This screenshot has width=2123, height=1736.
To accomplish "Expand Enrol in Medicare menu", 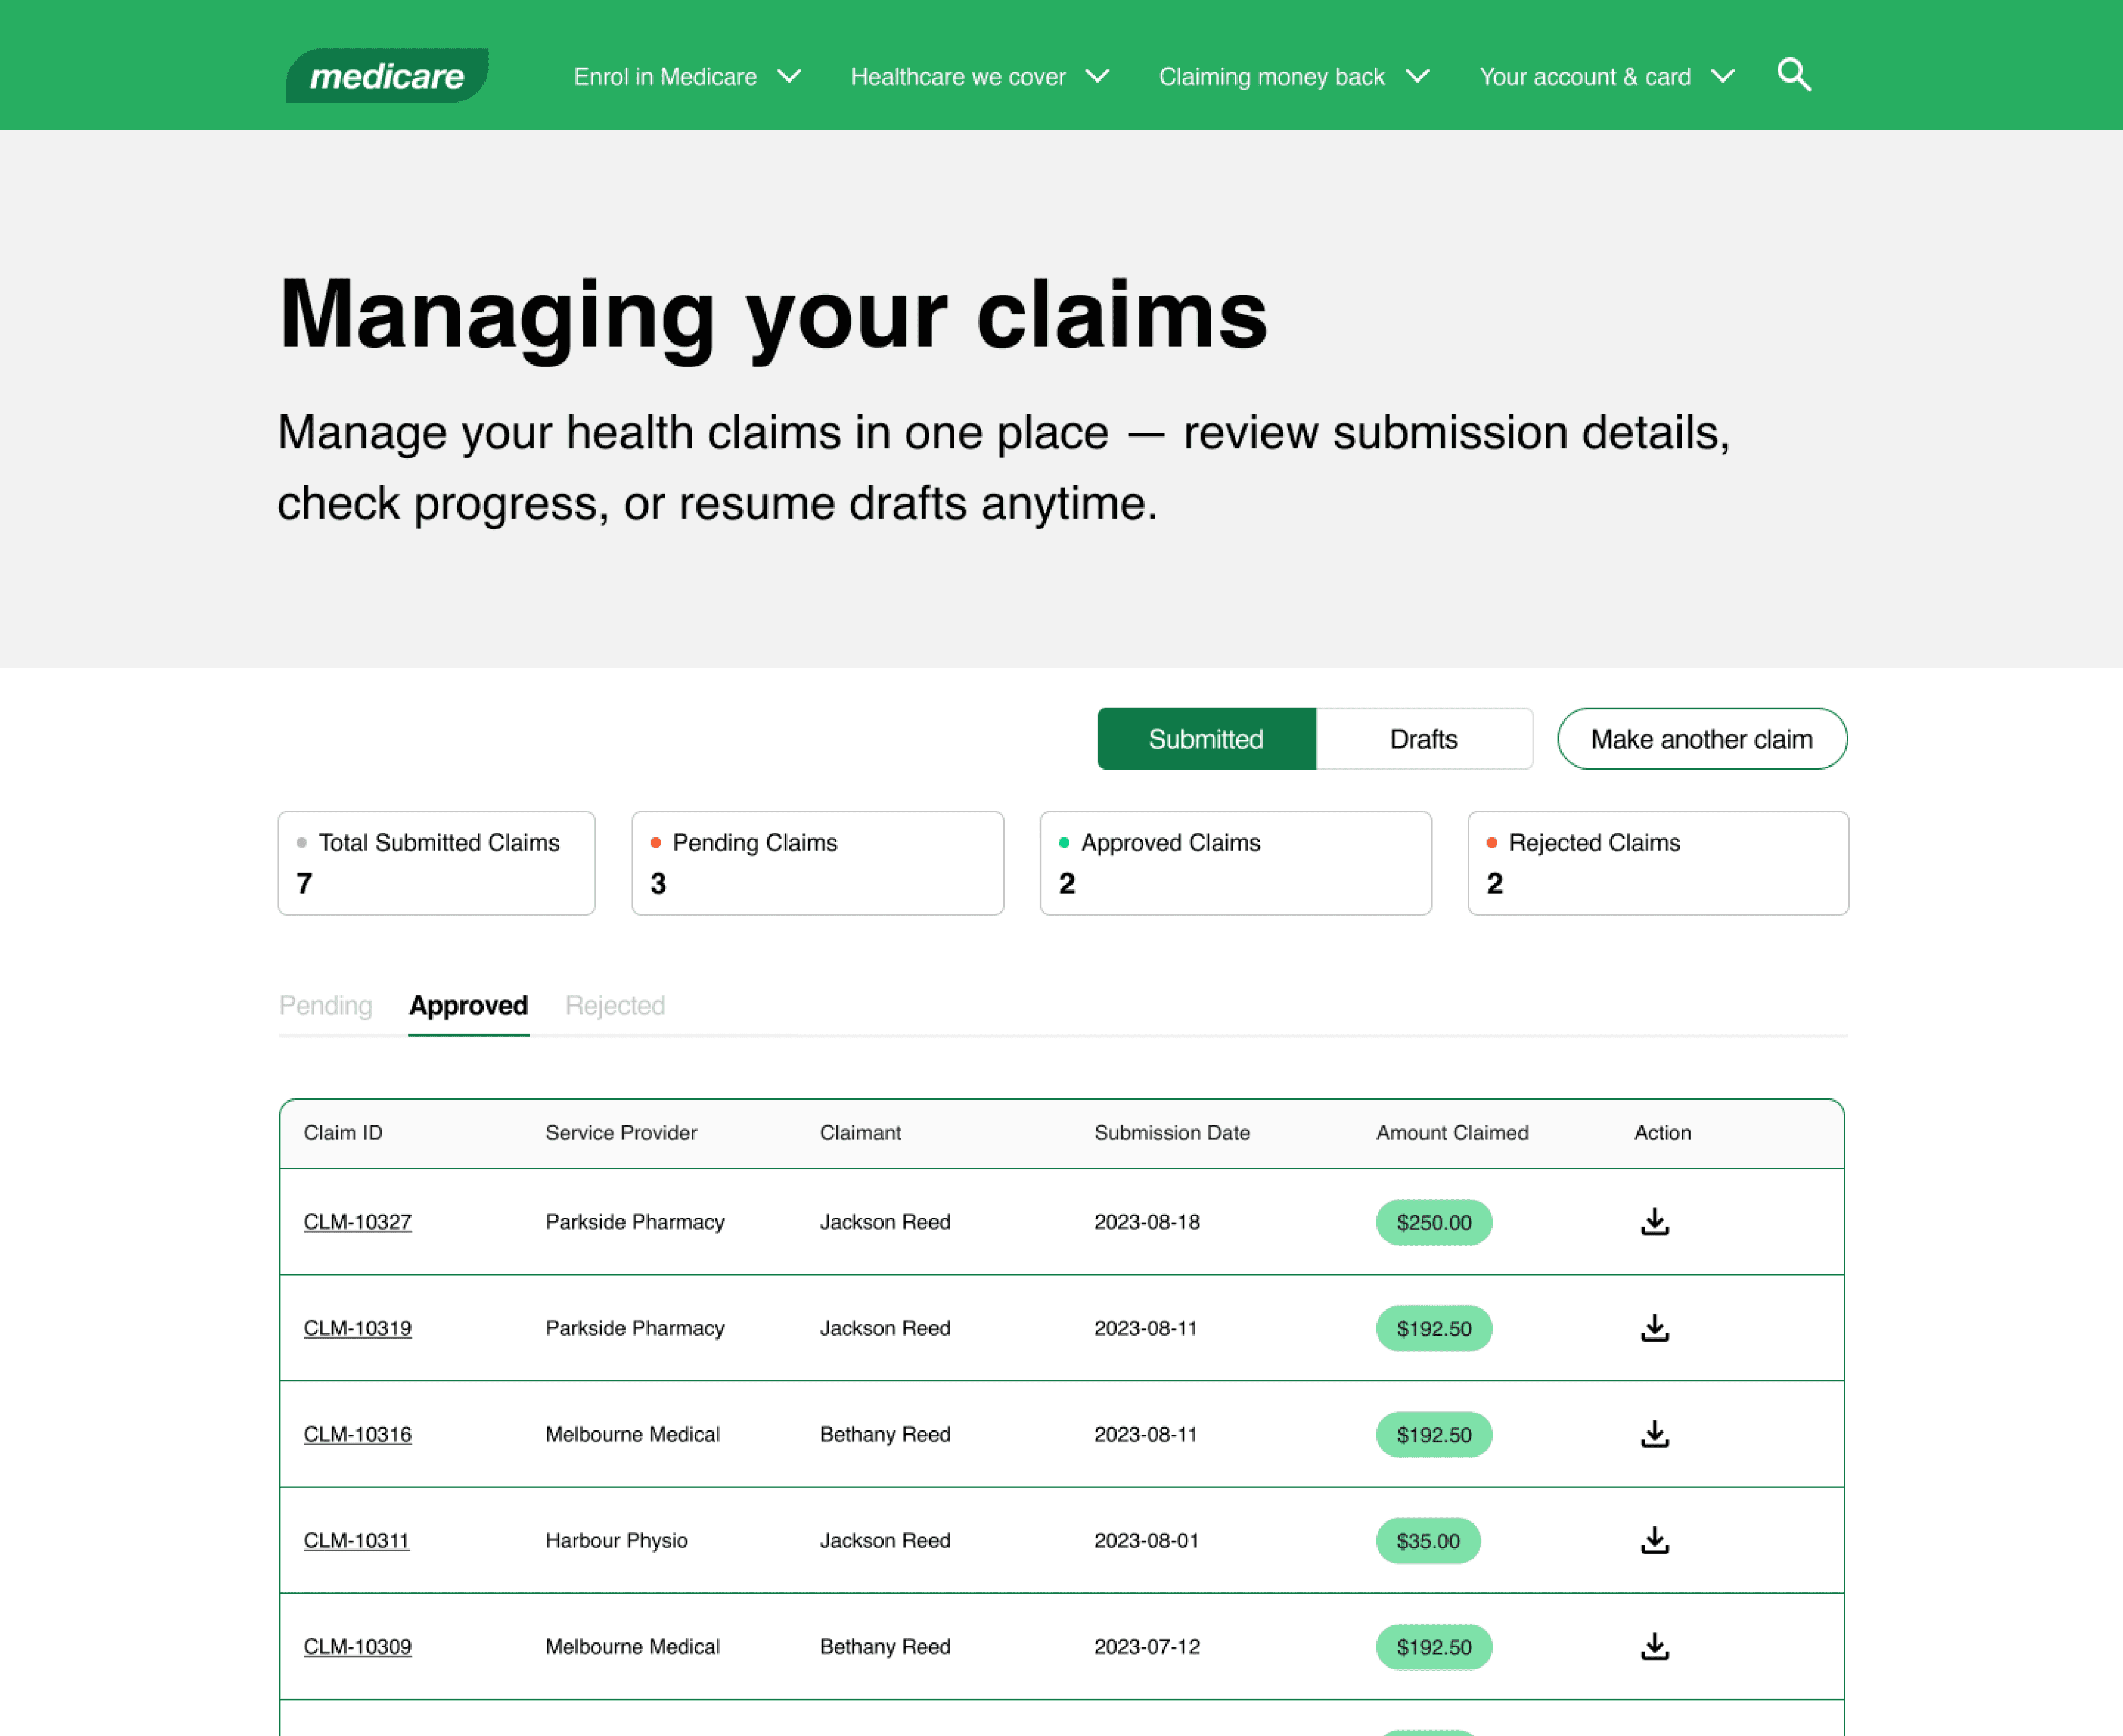I will pyautogui.click(x=687, y=77).
